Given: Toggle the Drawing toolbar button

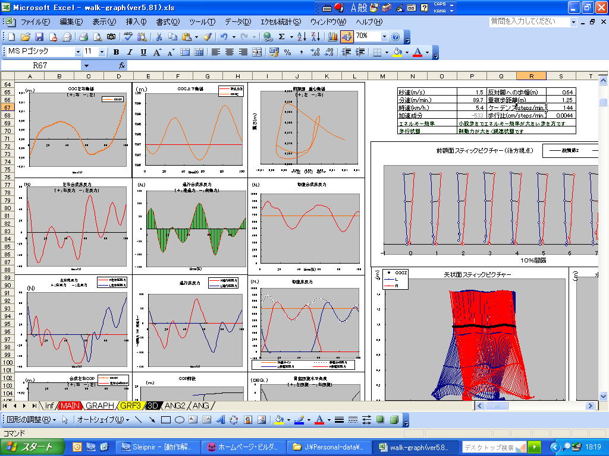Looking at the screenshot, I should 347,37.
